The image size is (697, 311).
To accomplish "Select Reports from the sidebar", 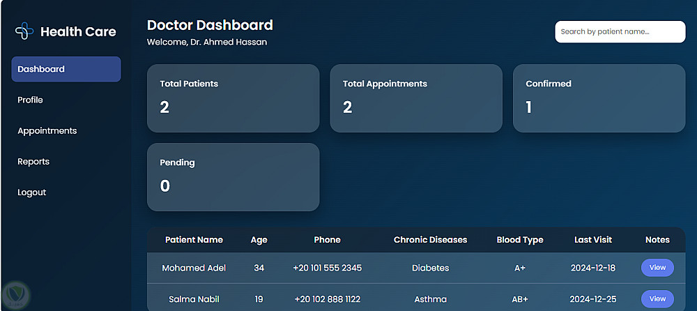I will pyautogui.click(x=33, y=162).
